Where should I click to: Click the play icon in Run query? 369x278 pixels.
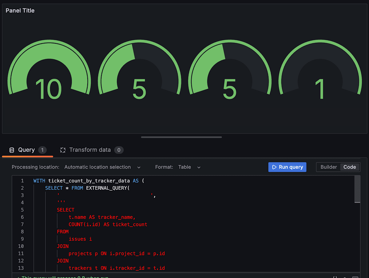(x=274, y=167)
